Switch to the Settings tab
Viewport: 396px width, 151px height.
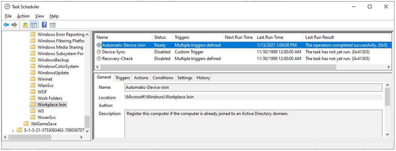coord(185,78)
